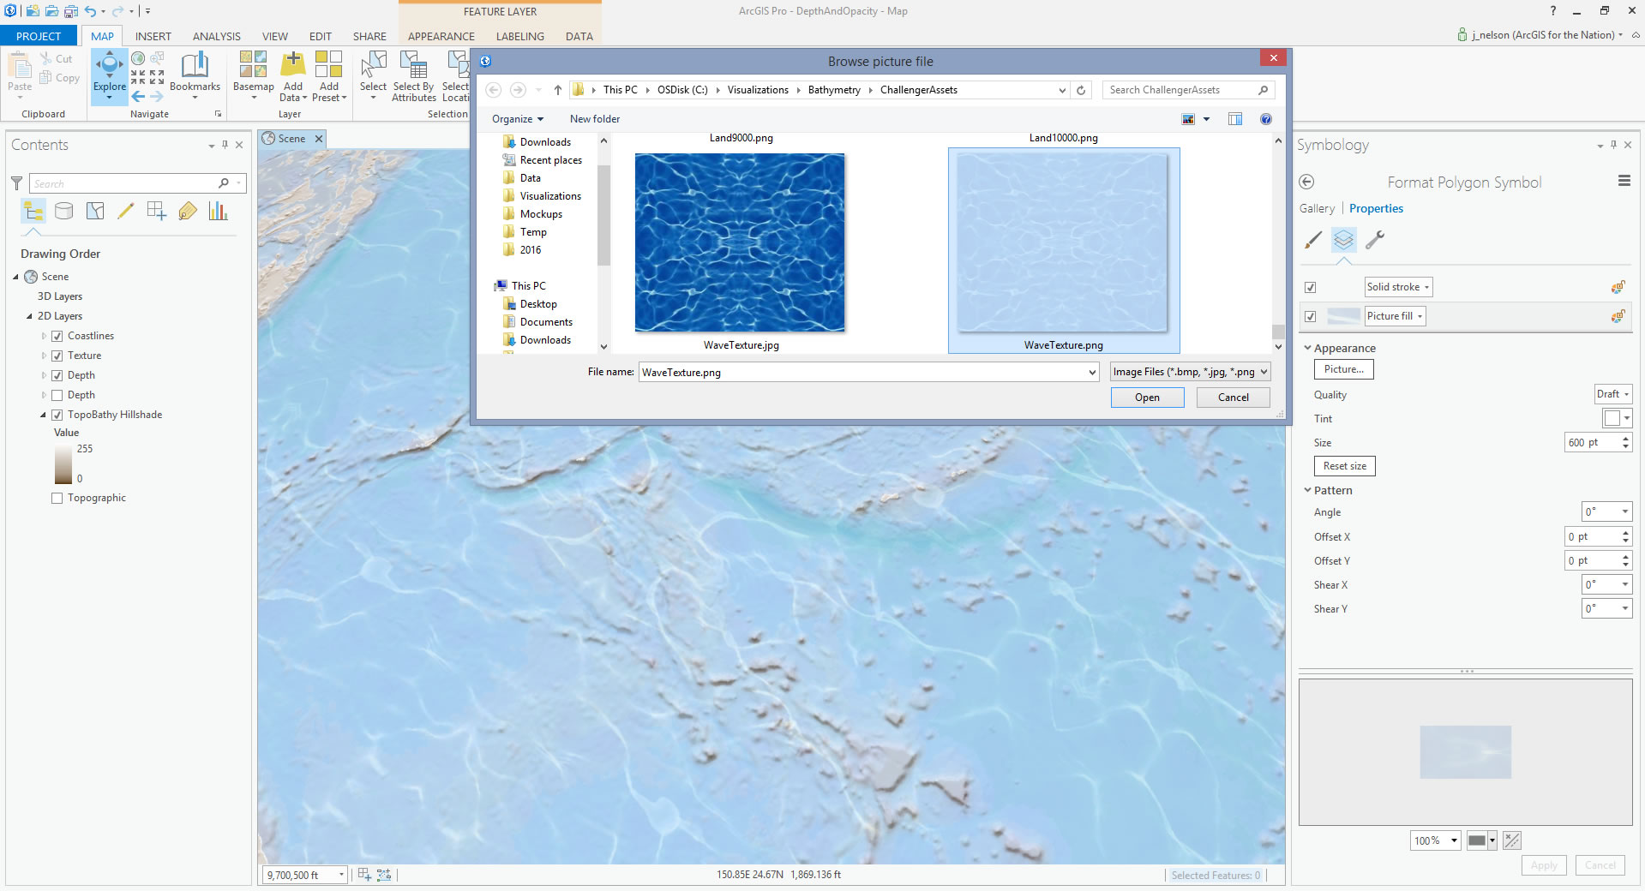Image resolution: width=1645 pixels, height=891 pixels.
Task: Go up one folder in dialog
Action: (557, 90)
